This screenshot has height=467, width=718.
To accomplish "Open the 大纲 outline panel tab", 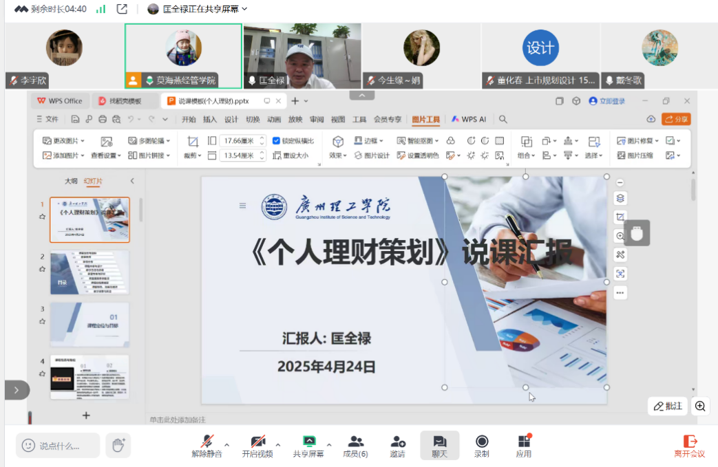I will click(x=71, y=182).
